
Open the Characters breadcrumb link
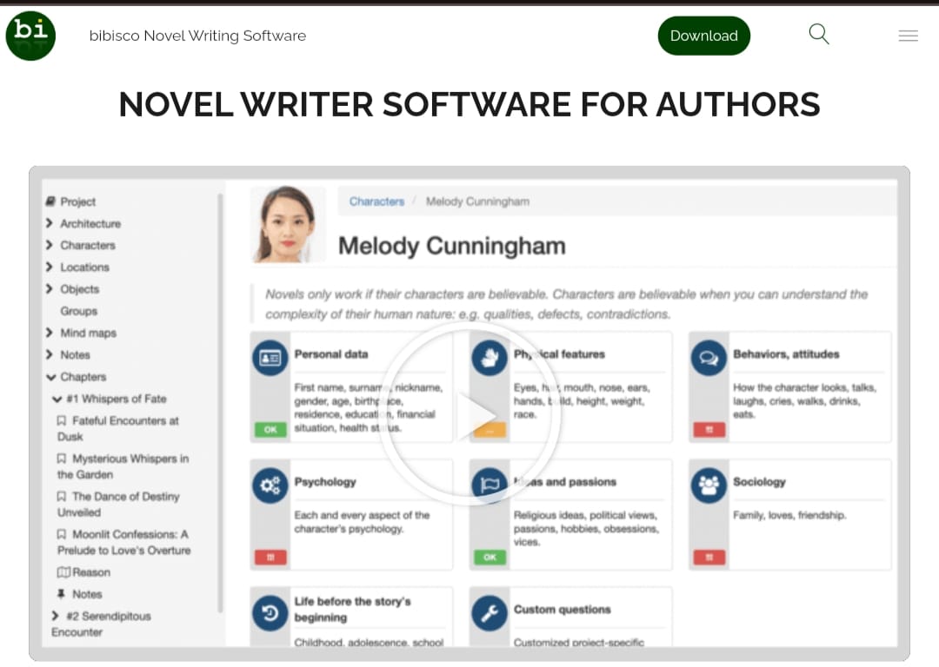click(x=376, y=201)
